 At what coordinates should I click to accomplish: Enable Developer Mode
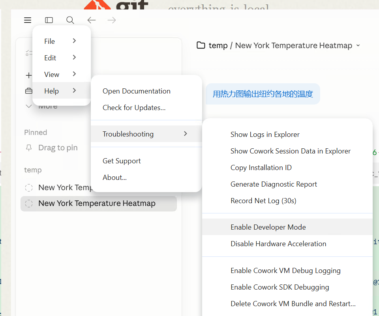(x=268, y=227)
